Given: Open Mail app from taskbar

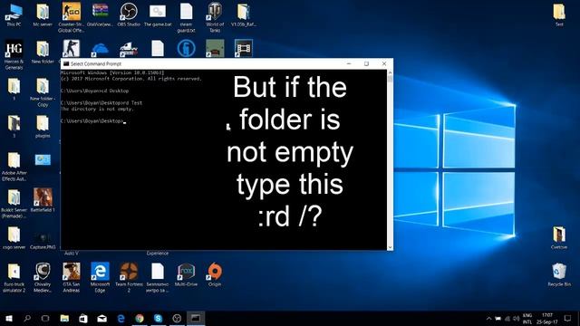Looking at the screenshot, I should click(x=102, y=318).
